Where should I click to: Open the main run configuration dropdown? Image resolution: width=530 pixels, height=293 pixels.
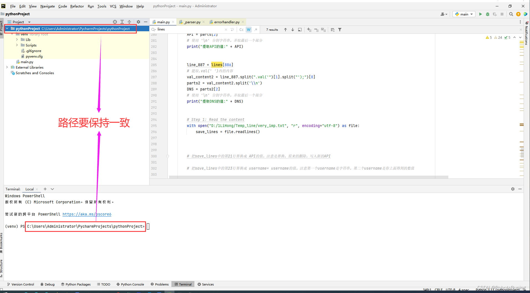click(x=464, y=14)
